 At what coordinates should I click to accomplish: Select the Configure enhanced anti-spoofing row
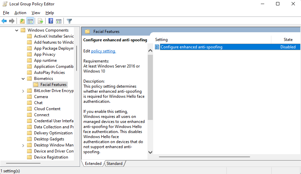coord(227,47)
